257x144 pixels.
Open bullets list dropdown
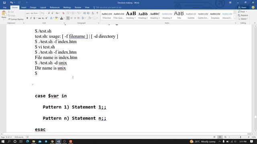pos(71,13)
